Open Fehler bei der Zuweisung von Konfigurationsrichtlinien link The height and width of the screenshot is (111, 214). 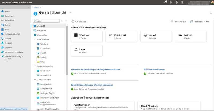96,69
